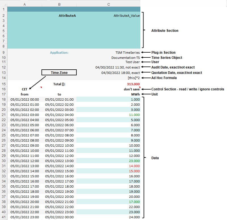The image size is (227, 220).
Task: Click the MWh unit cell
Action: 135,94
